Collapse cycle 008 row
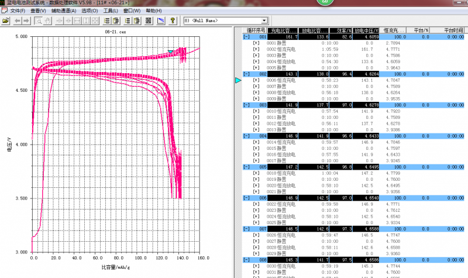Viewport: 468px width, 278px height. [246, 260]
